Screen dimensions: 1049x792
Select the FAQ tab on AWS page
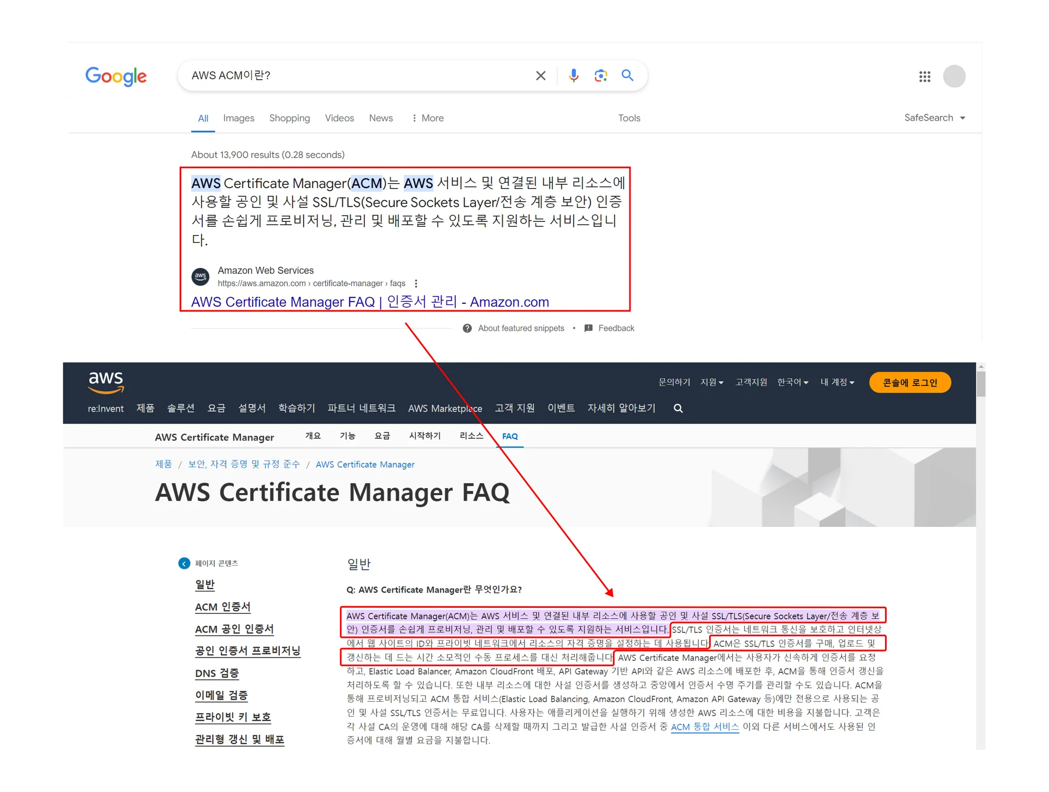(510, 436)
